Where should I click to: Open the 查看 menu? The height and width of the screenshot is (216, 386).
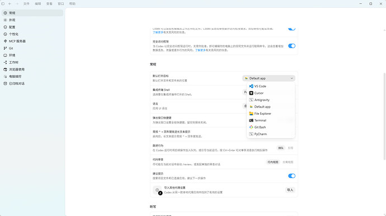tap(49, 4)
